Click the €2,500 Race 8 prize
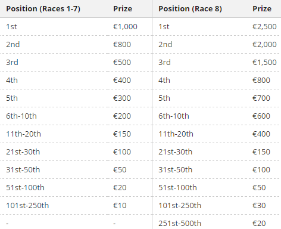The image size is (281, 229). click(264, 27)
